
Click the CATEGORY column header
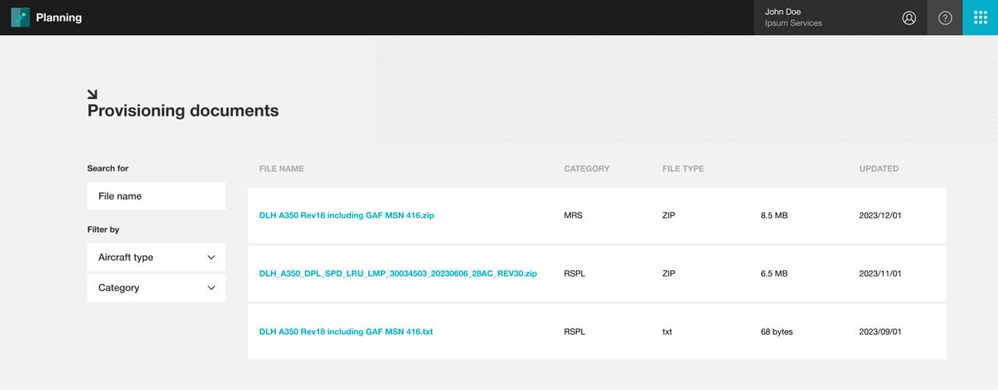click(x=586, y=168)
